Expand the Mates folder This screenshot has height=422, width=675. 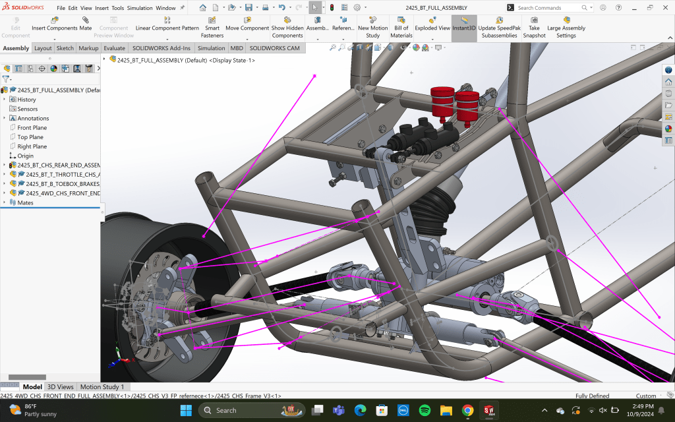tap(5, 203)
